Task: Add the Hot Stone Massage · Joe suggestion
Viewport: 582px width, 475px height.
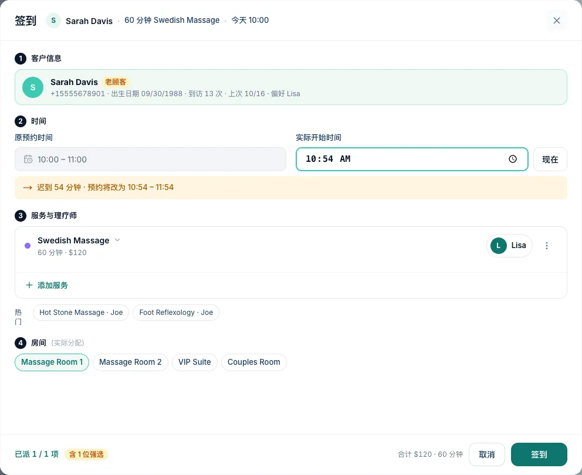Action: pos(81,313)
